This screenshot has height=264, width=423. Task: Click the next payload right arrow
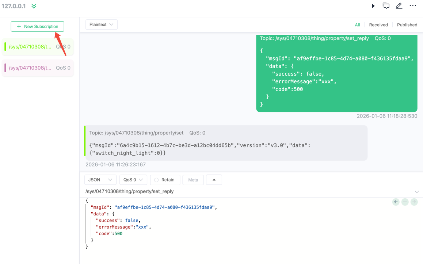414,202
